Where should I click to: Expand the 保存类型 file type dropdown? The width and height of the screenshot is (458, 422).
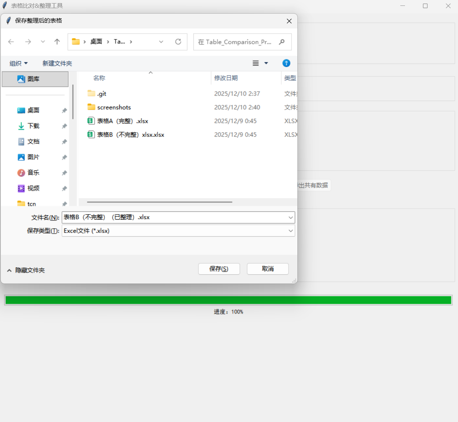[291, 231]
